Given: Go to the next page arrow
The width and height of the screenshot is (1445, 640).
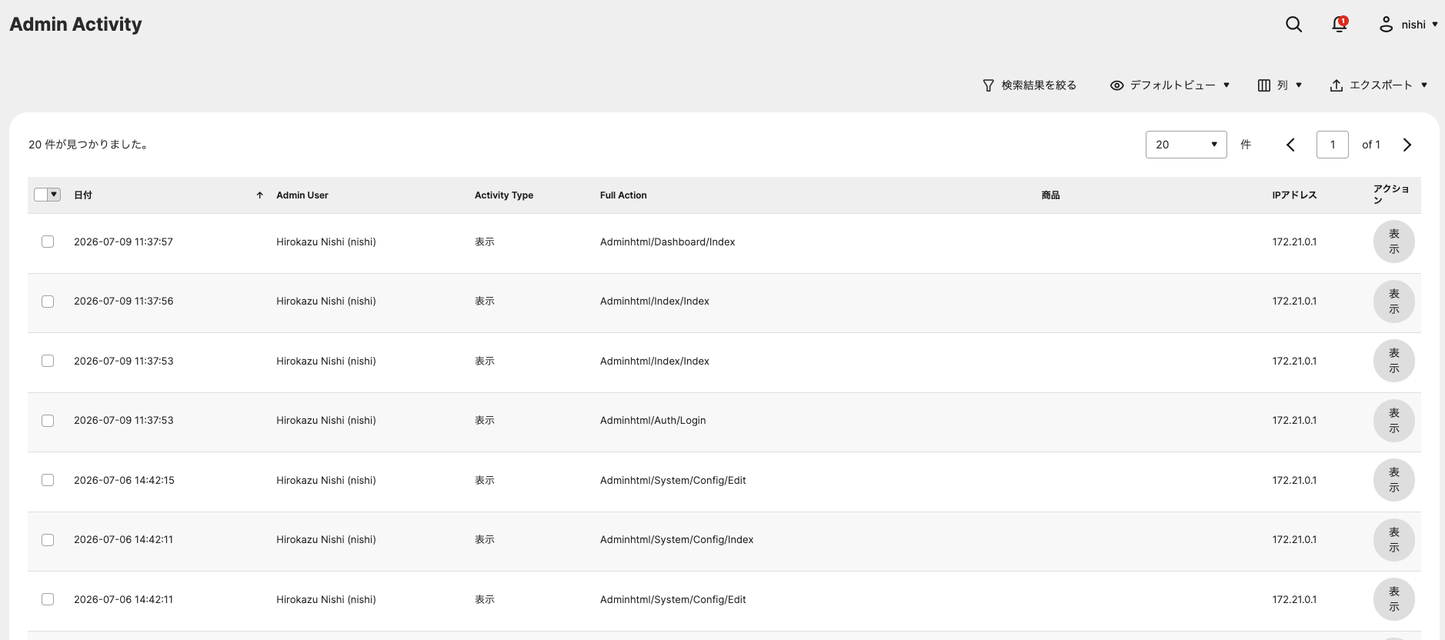Looking at the screenshot, I should tap(1407, 145).
